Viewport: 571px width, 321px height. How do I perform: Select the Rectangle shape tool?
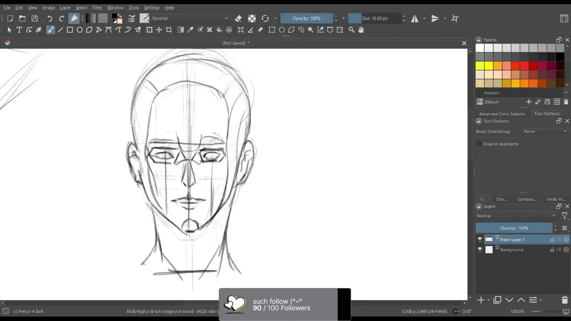pos(70,30)
